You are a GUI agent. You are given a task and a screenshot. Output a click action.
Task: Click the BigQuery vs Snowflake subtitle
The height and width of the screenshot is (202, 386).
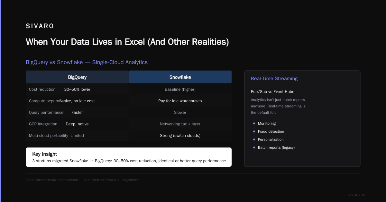(87, 62)
